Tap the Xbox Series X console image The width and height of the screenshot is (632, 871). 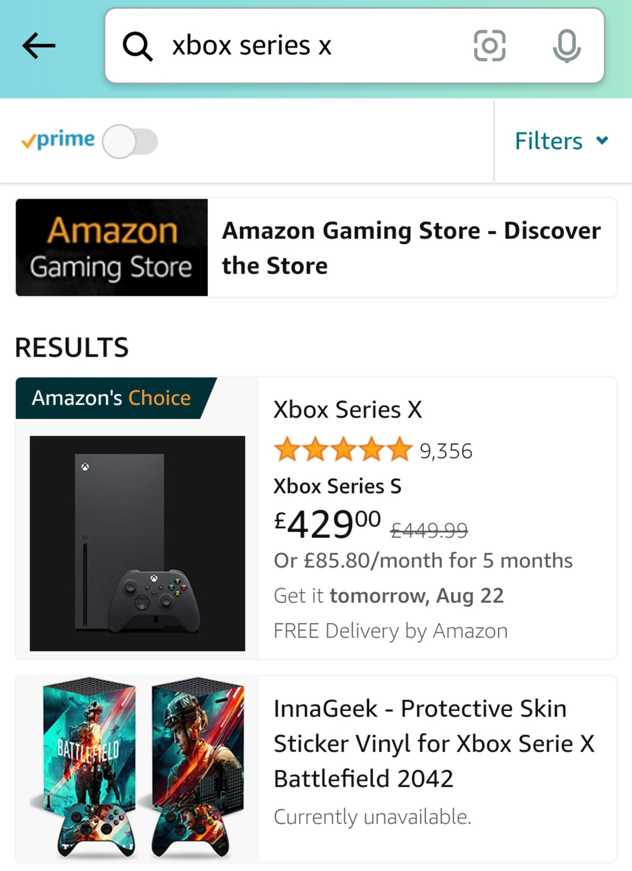[137, 543]
